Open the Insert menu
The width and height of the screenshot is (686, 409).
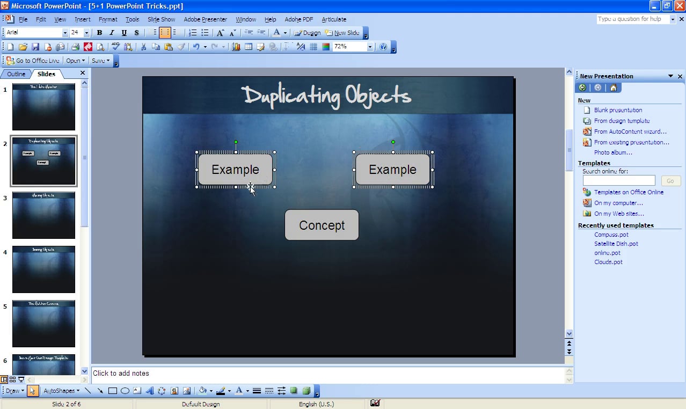click(x=83, y=19)
